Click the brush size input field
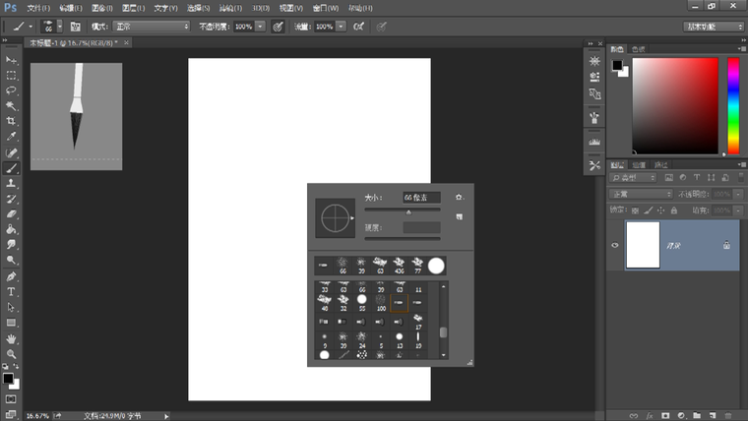748x421 pixels. [x=421, y=198]
